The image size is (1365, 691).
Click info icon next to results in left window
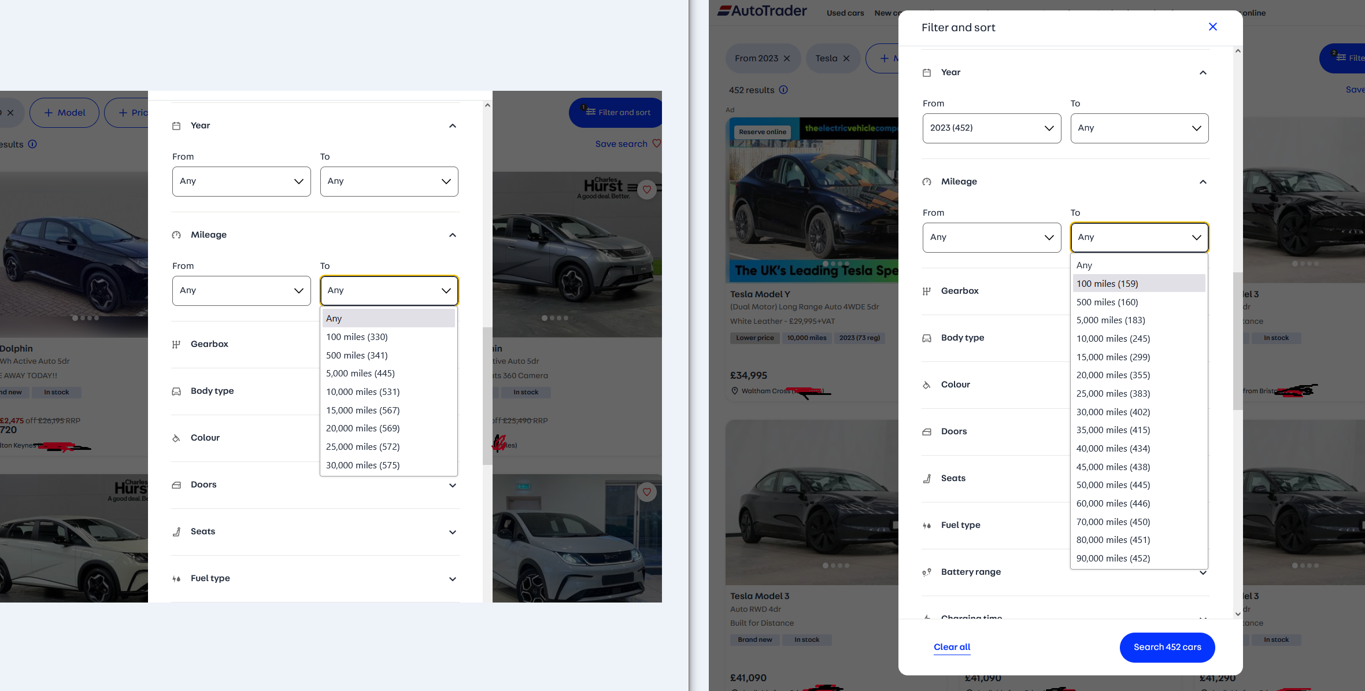click(x=32, y=144)
